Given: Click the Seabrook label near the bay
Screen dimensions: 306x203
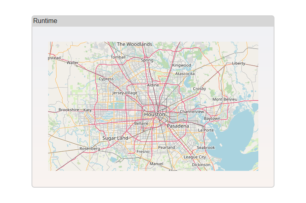Looking at the screenshot, I should 206,148.
